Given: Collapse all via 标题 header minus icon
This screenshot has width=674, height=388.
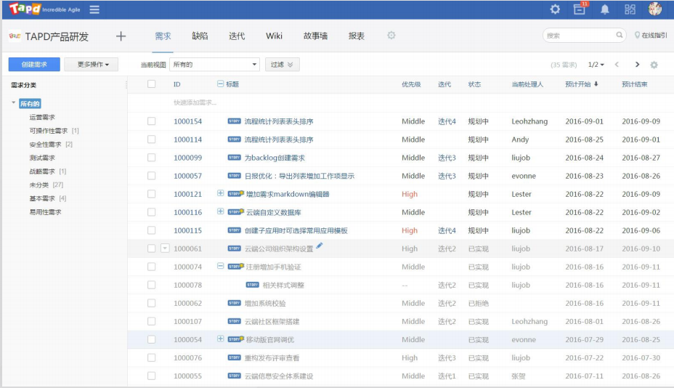Looking at the screenshot, I should [x=221, y=84].
